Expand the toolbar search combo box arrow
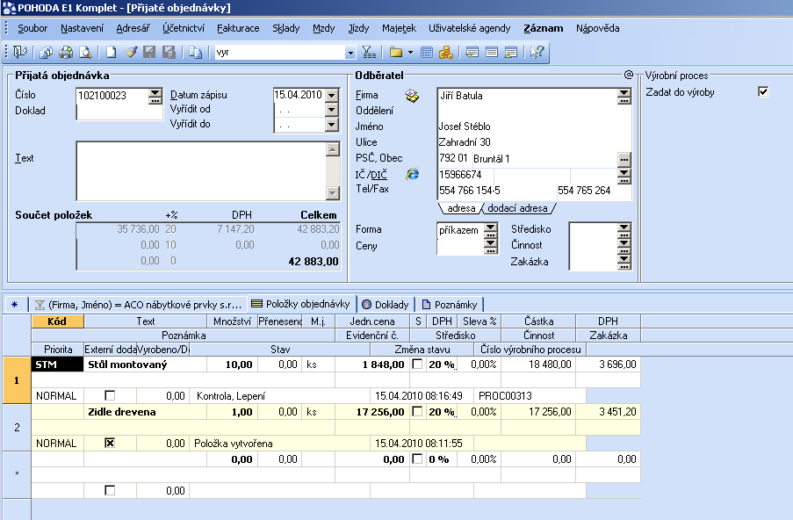Screen dimensions: 793x520 pos(350,53)
